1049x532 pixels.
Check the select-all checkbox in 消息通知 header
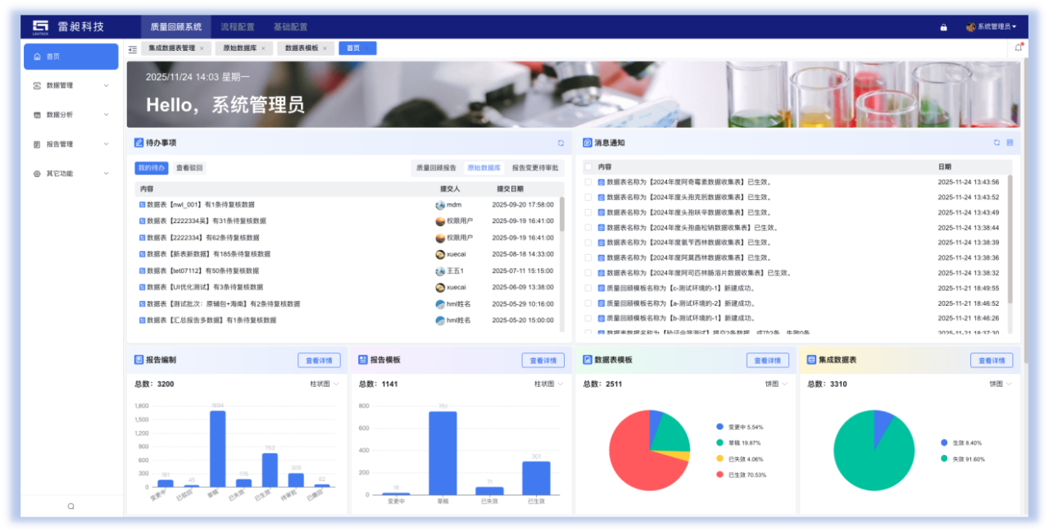(588, 167)
